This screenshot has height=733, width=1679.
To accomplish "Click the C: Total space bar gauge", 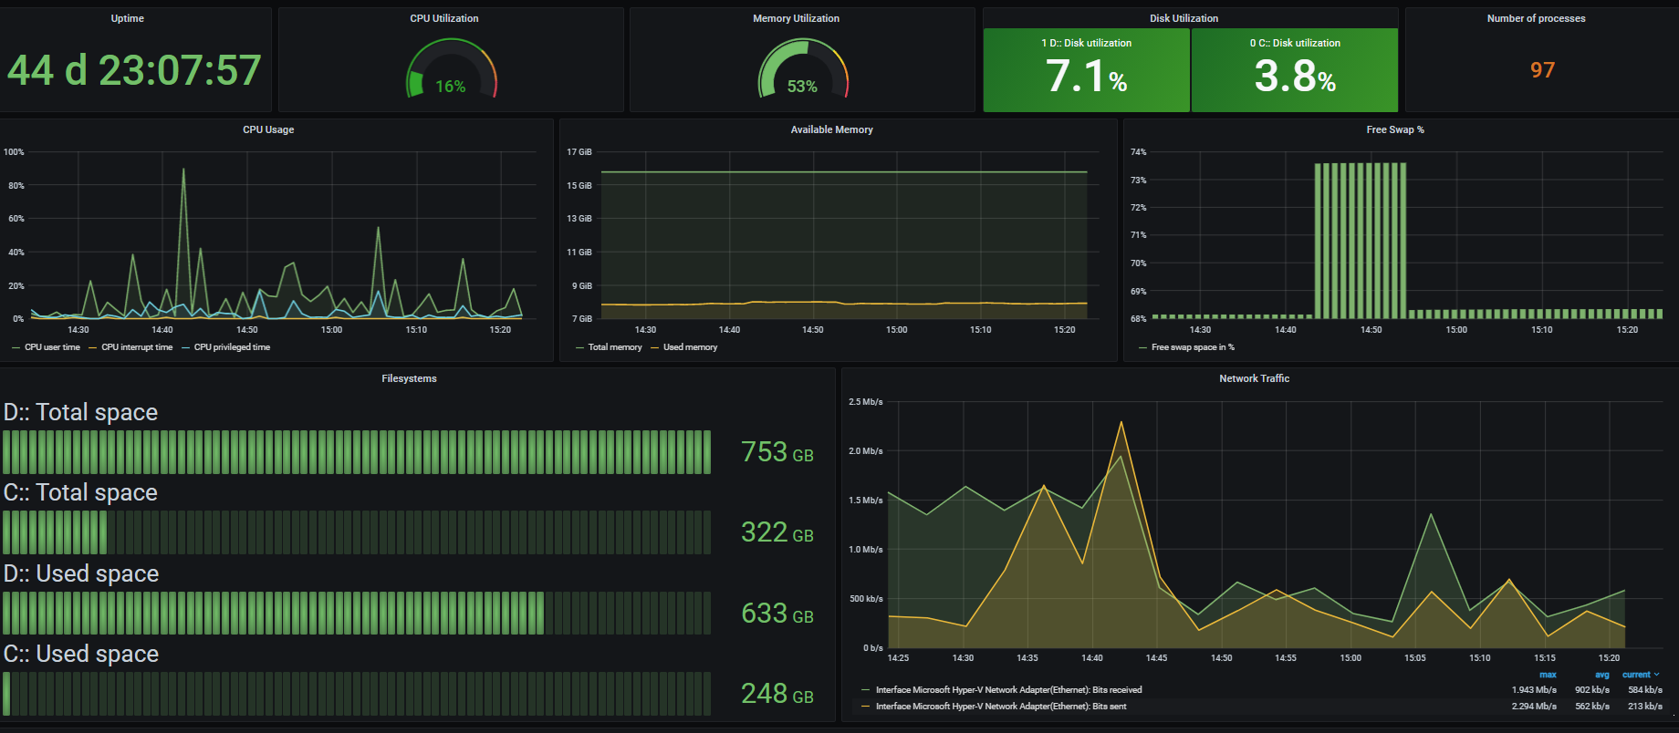I will click(357, 532).
